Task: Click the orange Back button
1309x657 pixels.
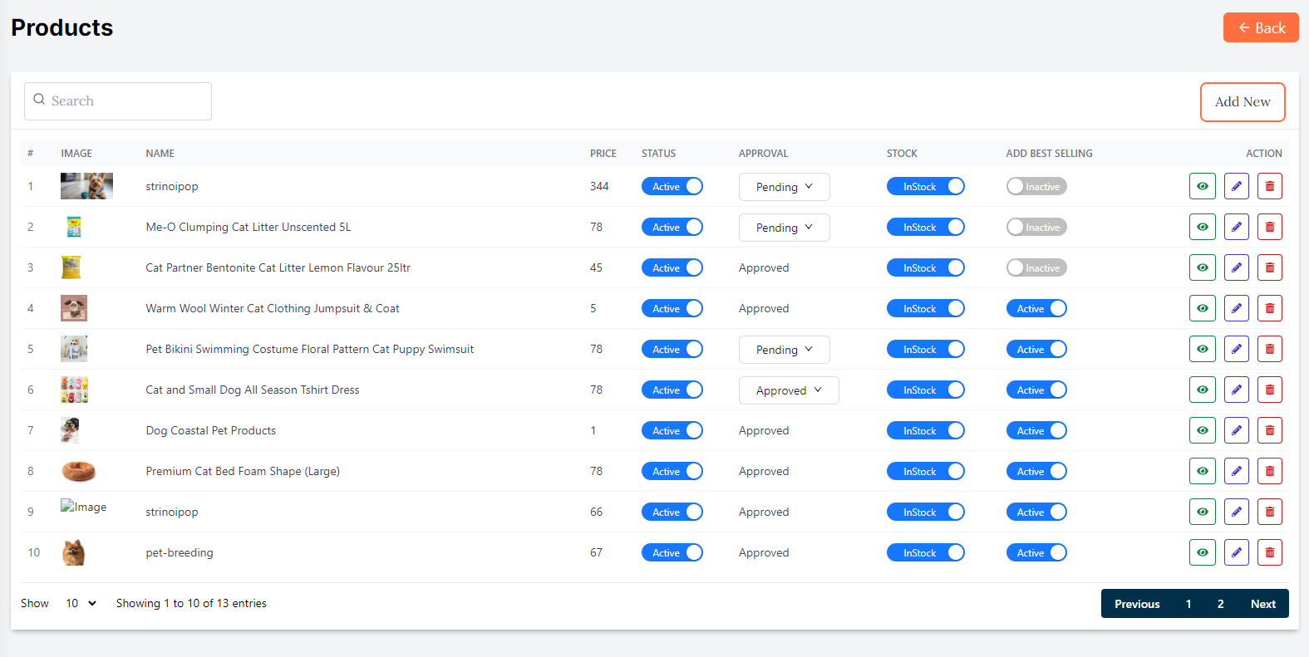Action: [x=1260, y=27]
